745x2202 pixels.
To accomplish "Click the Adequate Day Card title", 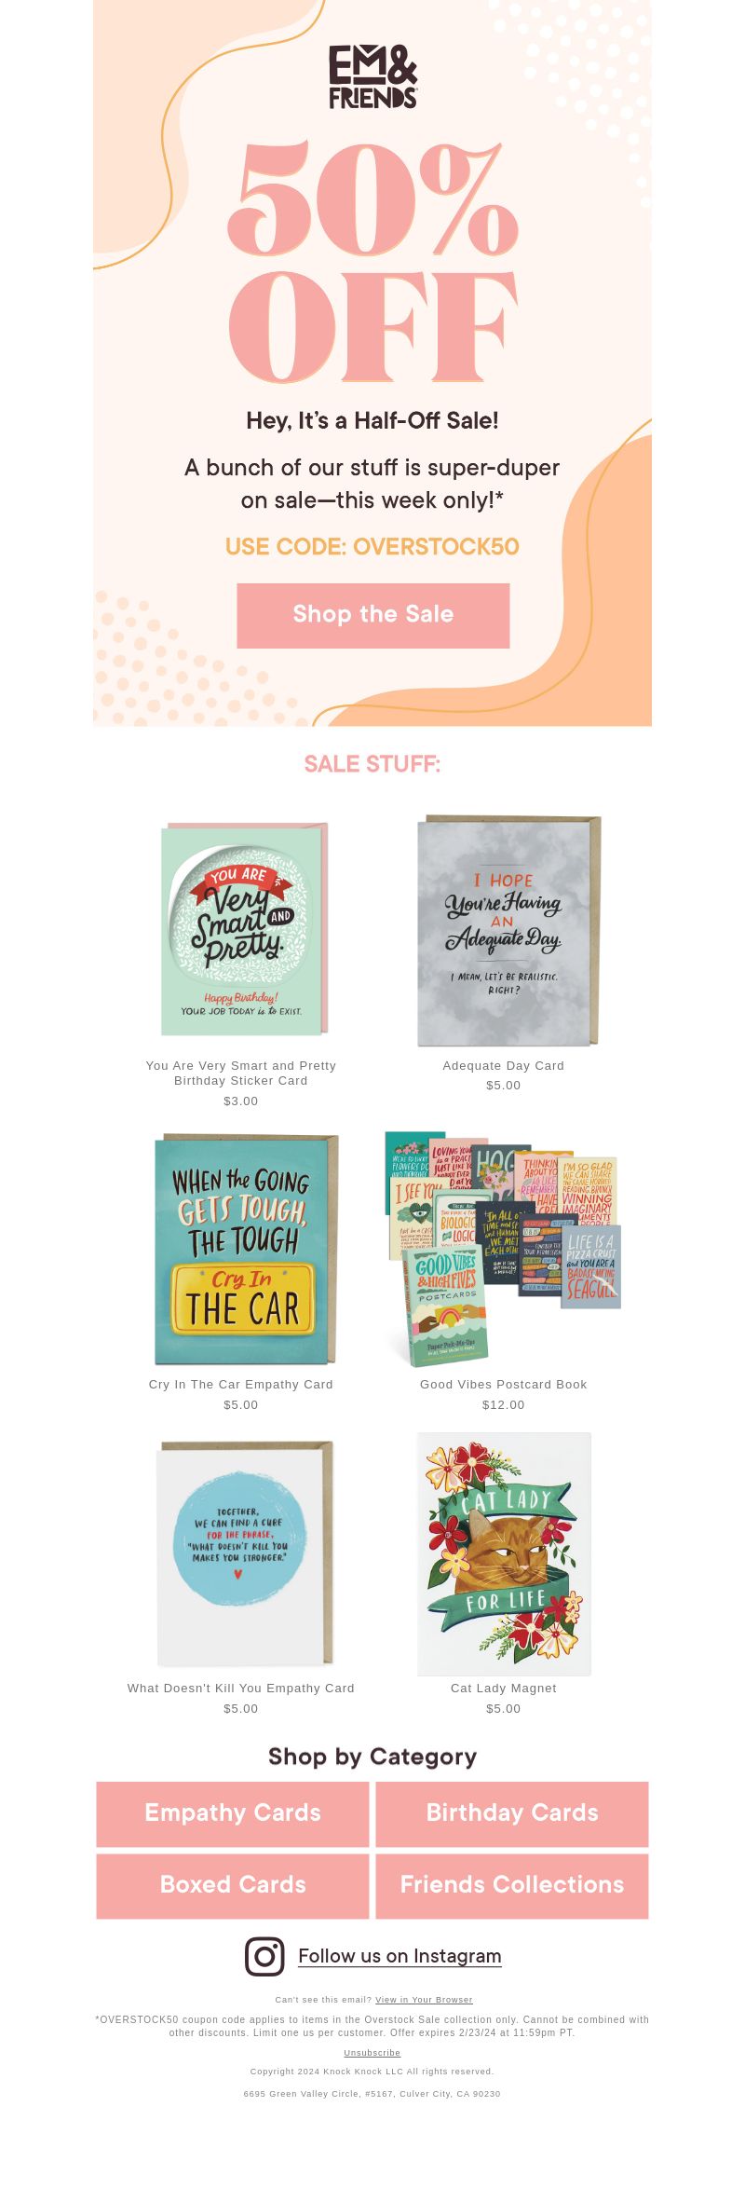I will [504, 1065].
